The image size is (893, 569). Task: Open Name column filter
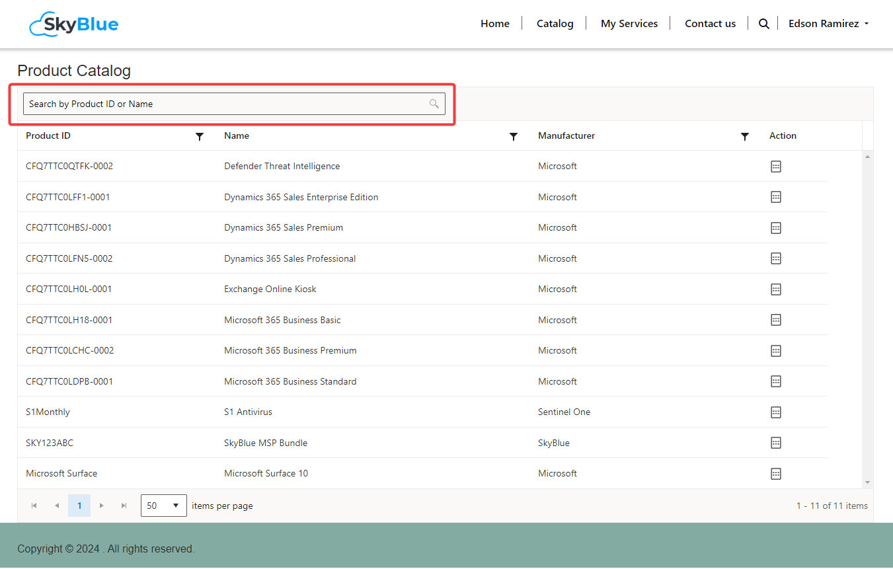[514, 136]
